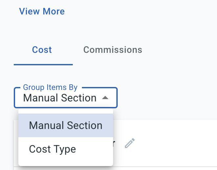Click the selected Manual Section value in the field
The width and height of the screenshot is (217, 170).
[x=60, y=98]
